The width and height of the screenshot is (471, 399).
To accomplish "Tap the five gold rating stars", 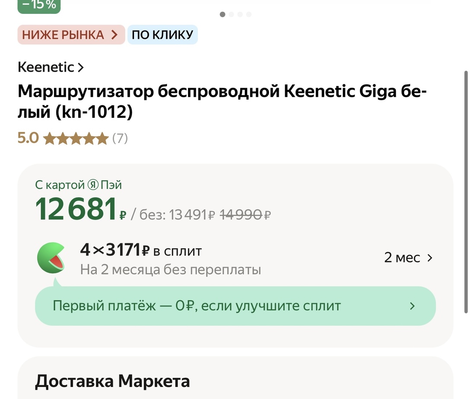I will click(x=76, y=139).
